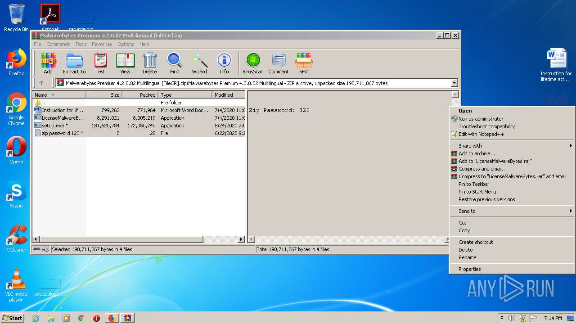Open the Help menu

coord(144,44)
